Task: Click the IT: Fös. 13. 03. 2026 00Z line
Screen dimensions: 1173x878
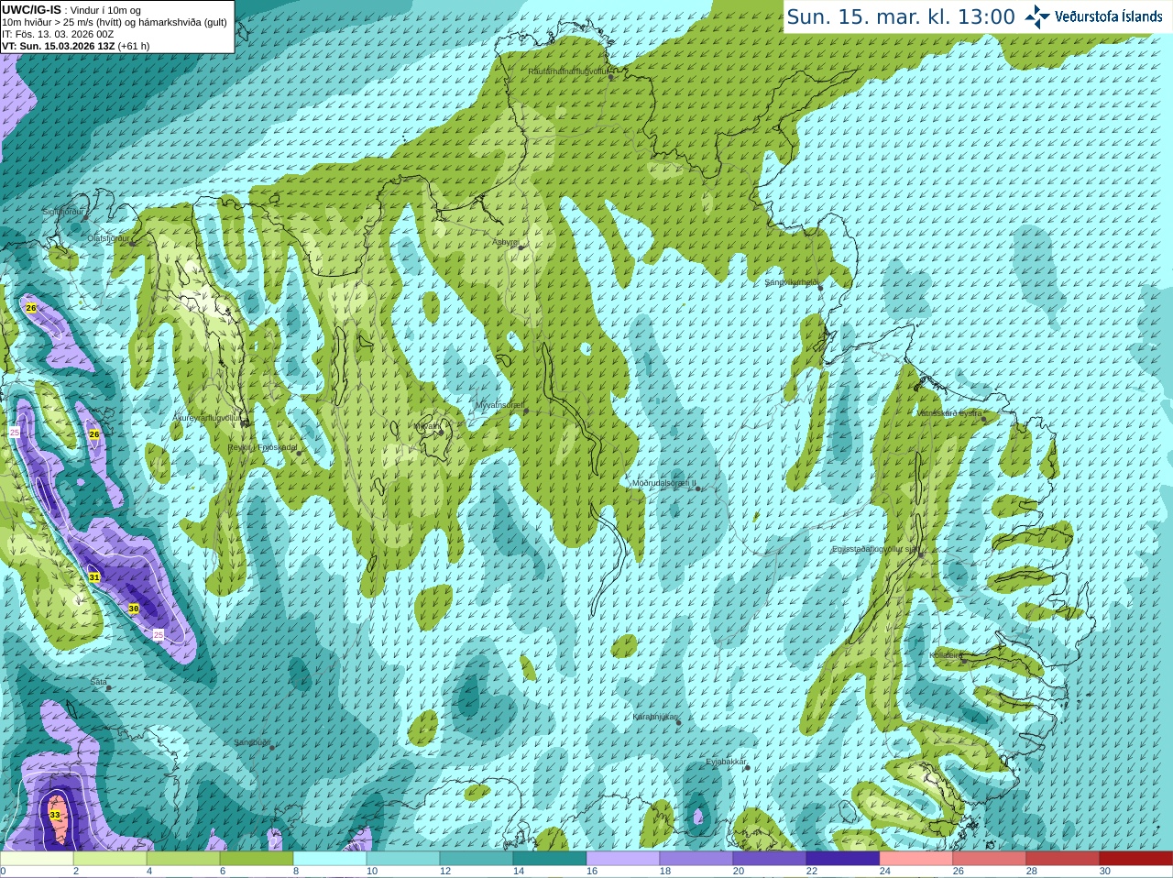Action: pyautogui.click(x=58, y=34)
